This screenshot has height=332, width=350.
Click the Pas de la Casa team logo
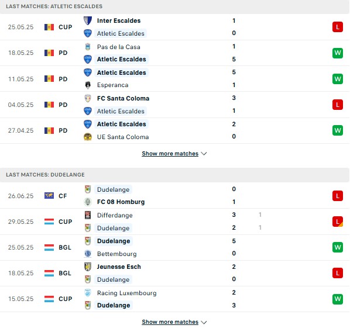pos(88,47)
